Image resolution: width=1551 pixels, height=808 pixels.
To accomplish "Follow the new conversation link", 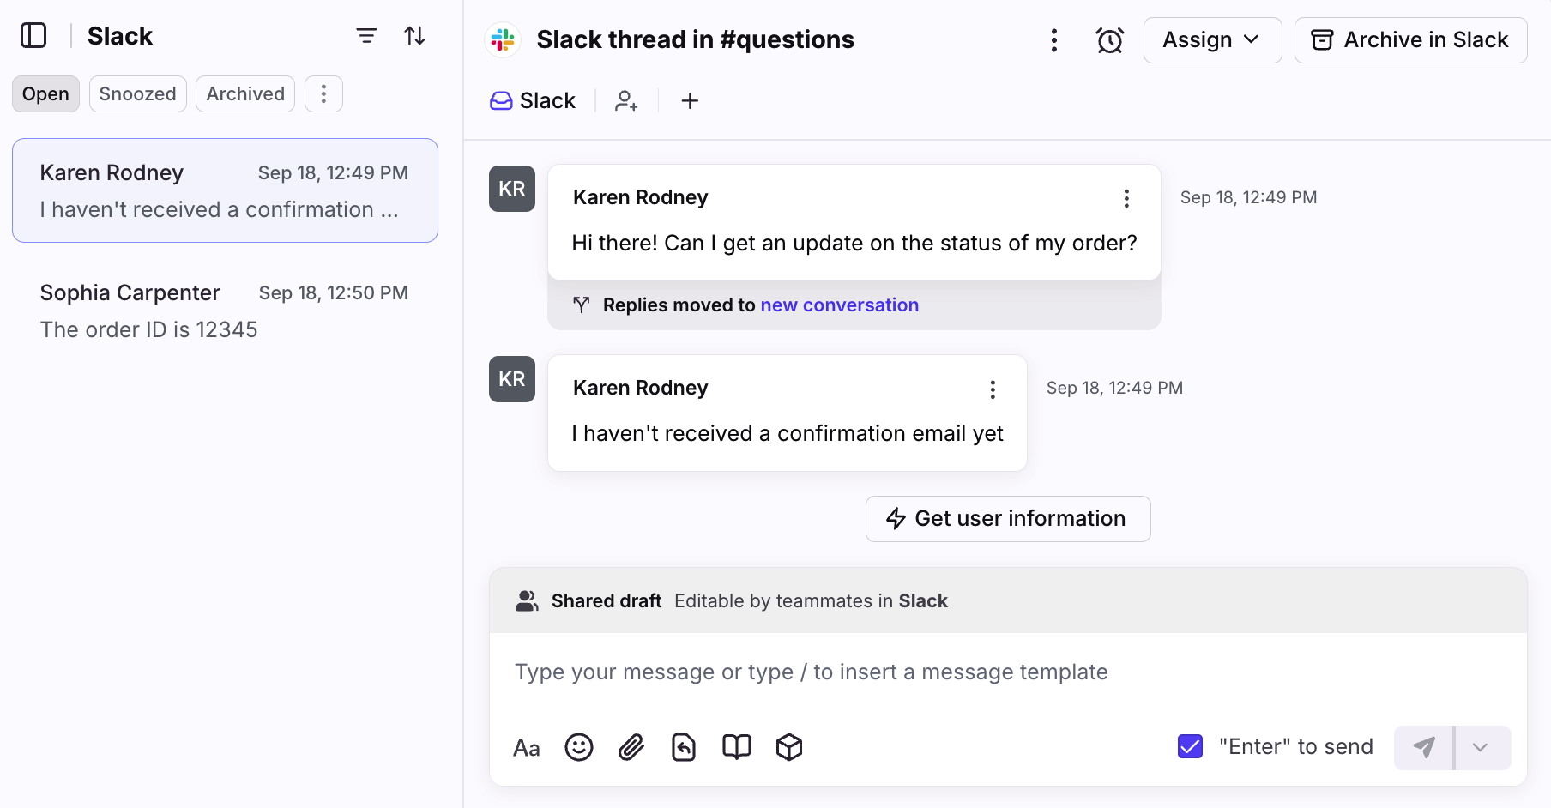I will (x=839, y=305).
